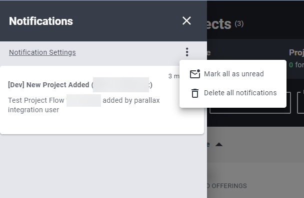Open the three-dot notifications options menu
This screenshot has width=304, height=198.
point(187,52)
